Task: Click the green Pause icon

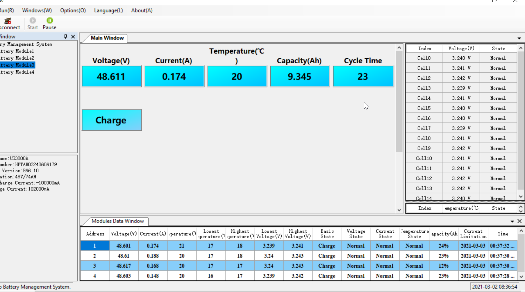Action: pyautogui.click(x=50, y=20)
